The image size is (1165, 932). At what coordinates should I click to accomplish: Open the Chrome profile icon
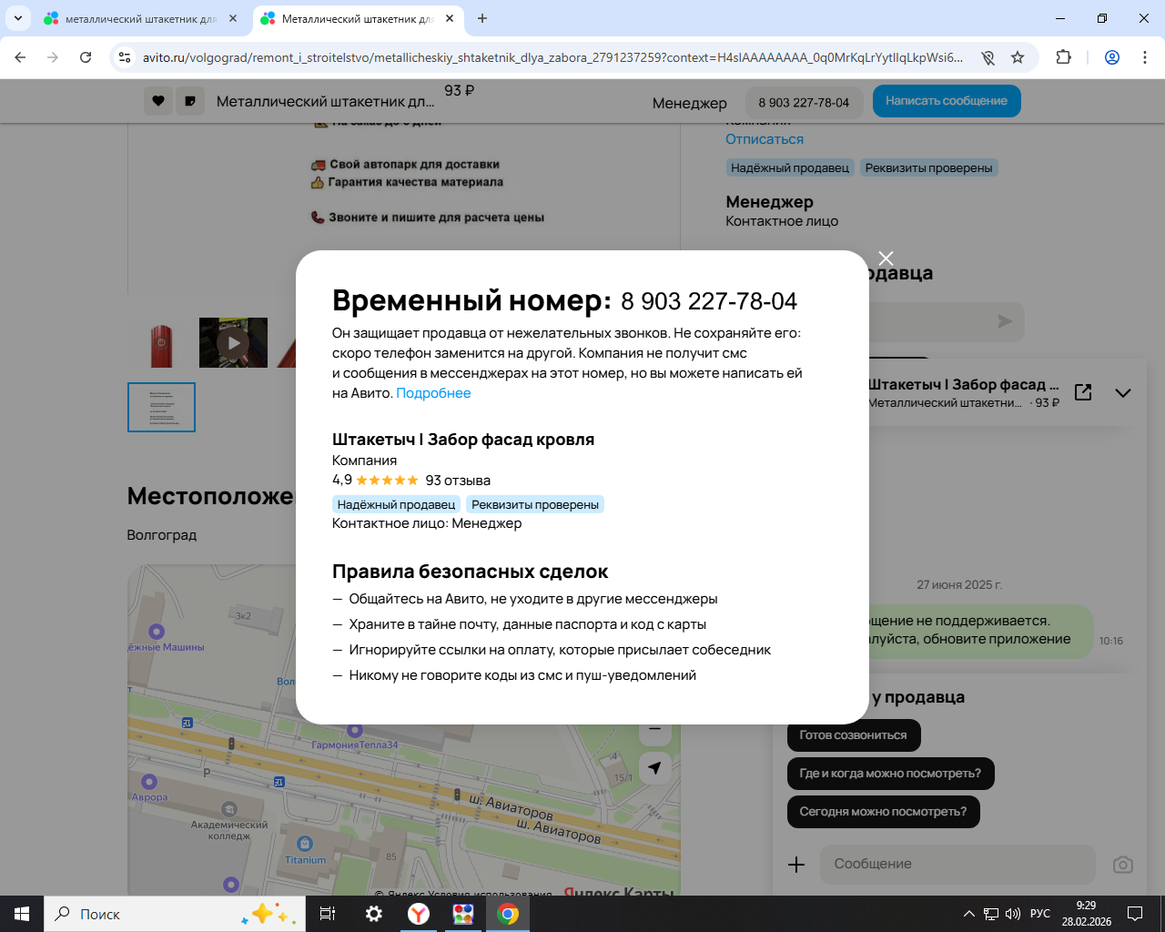1112,57
